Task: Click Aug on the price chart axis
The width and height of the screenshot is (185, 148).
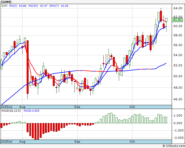Action: [x=22, y=107]
